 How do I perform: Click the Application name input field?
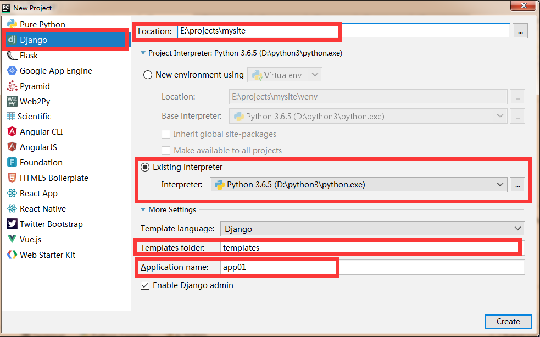coord(372,267)
